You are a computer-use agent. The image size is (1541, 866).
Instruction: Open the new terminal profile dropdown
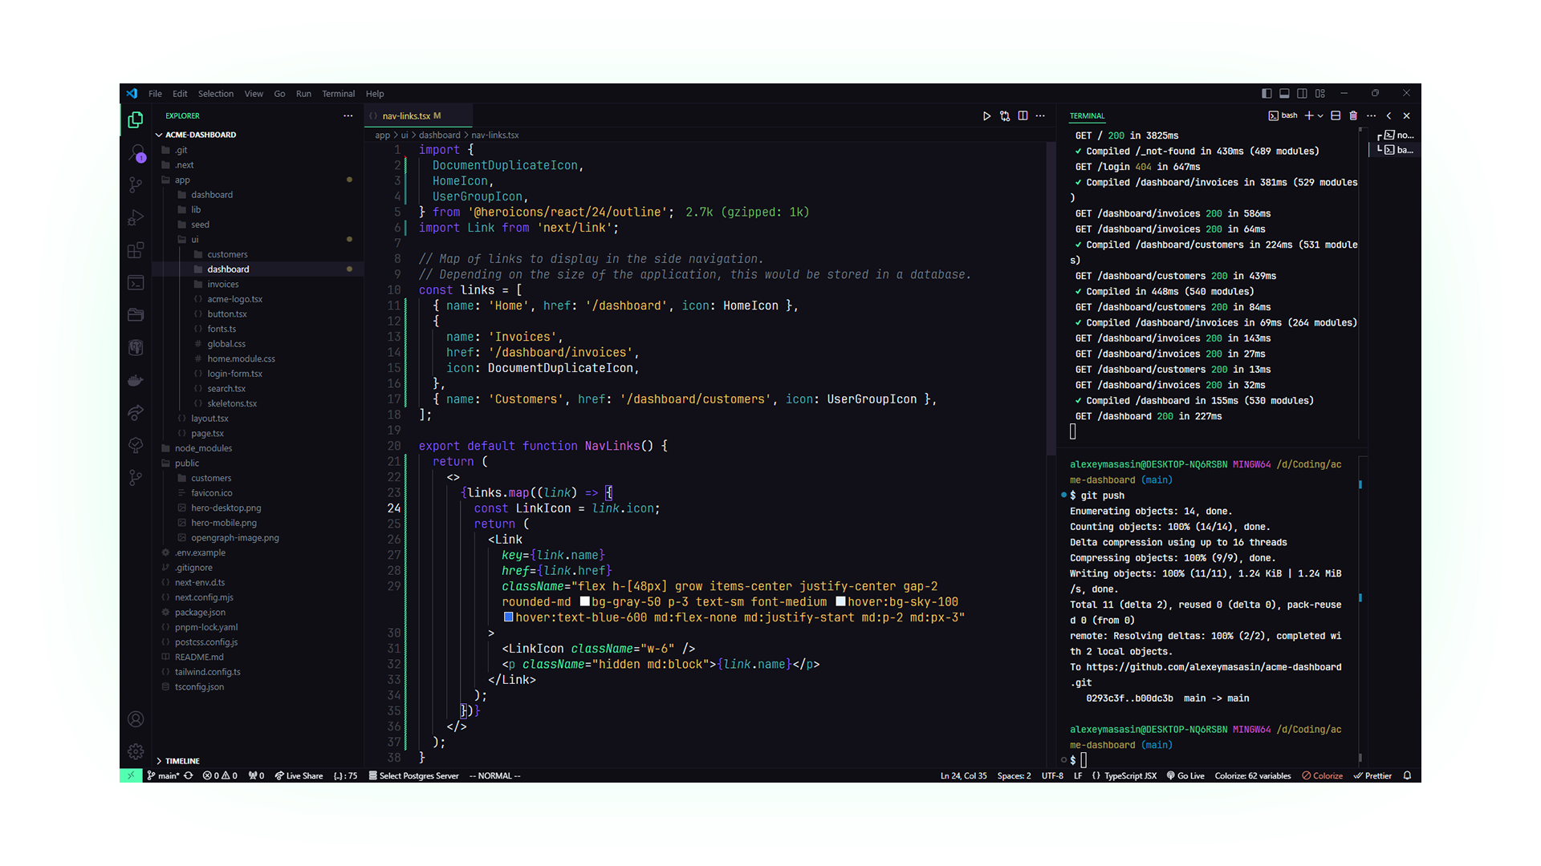tap(1320, 116)
